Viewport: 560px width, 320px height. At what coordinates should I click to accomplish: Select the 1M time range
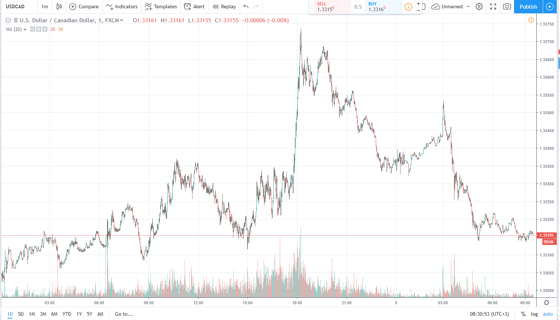[x=32, y=314]
